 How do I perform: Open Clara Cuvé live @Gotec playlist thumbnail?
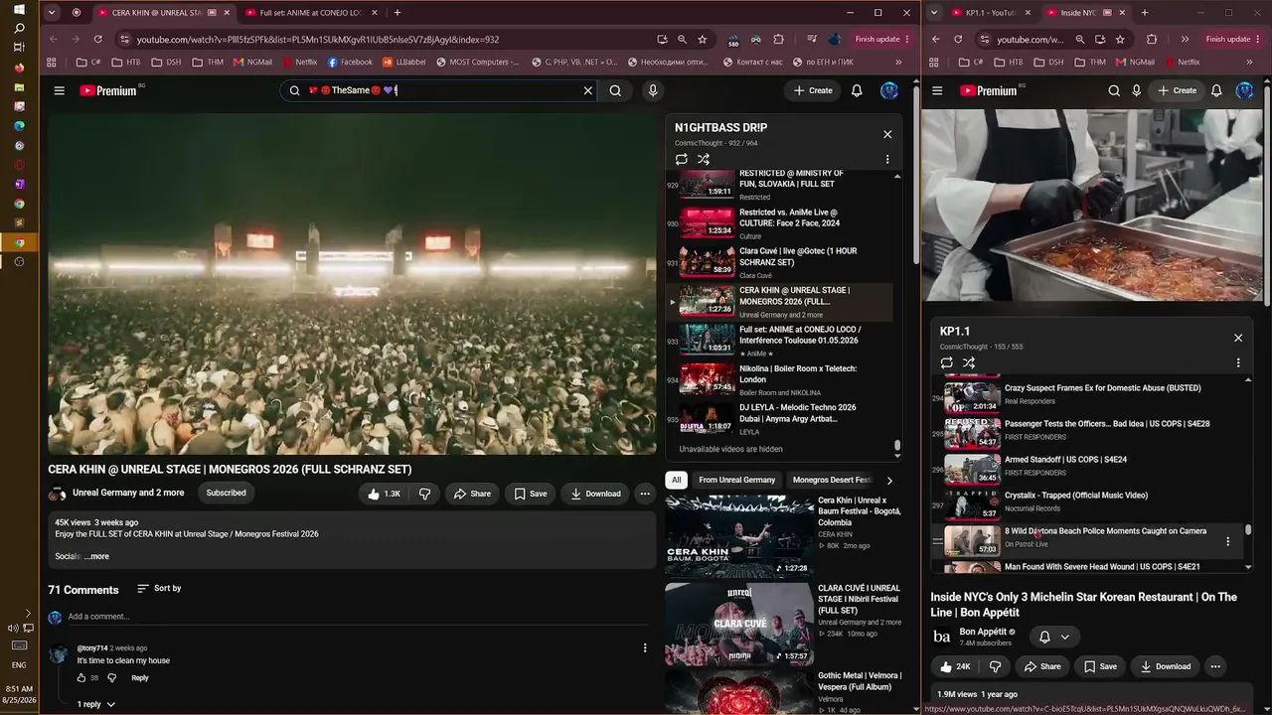(708, 262)
